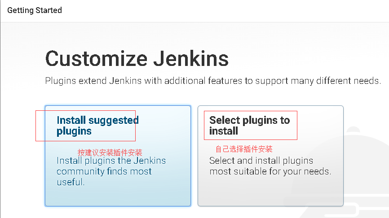
Task: Click the Getting Started header title
Action: (x=35, y=10)
